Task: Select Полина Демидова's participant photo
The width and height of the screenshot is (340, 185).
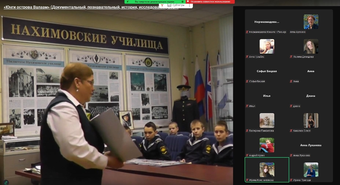Action: tap(311, 46)
